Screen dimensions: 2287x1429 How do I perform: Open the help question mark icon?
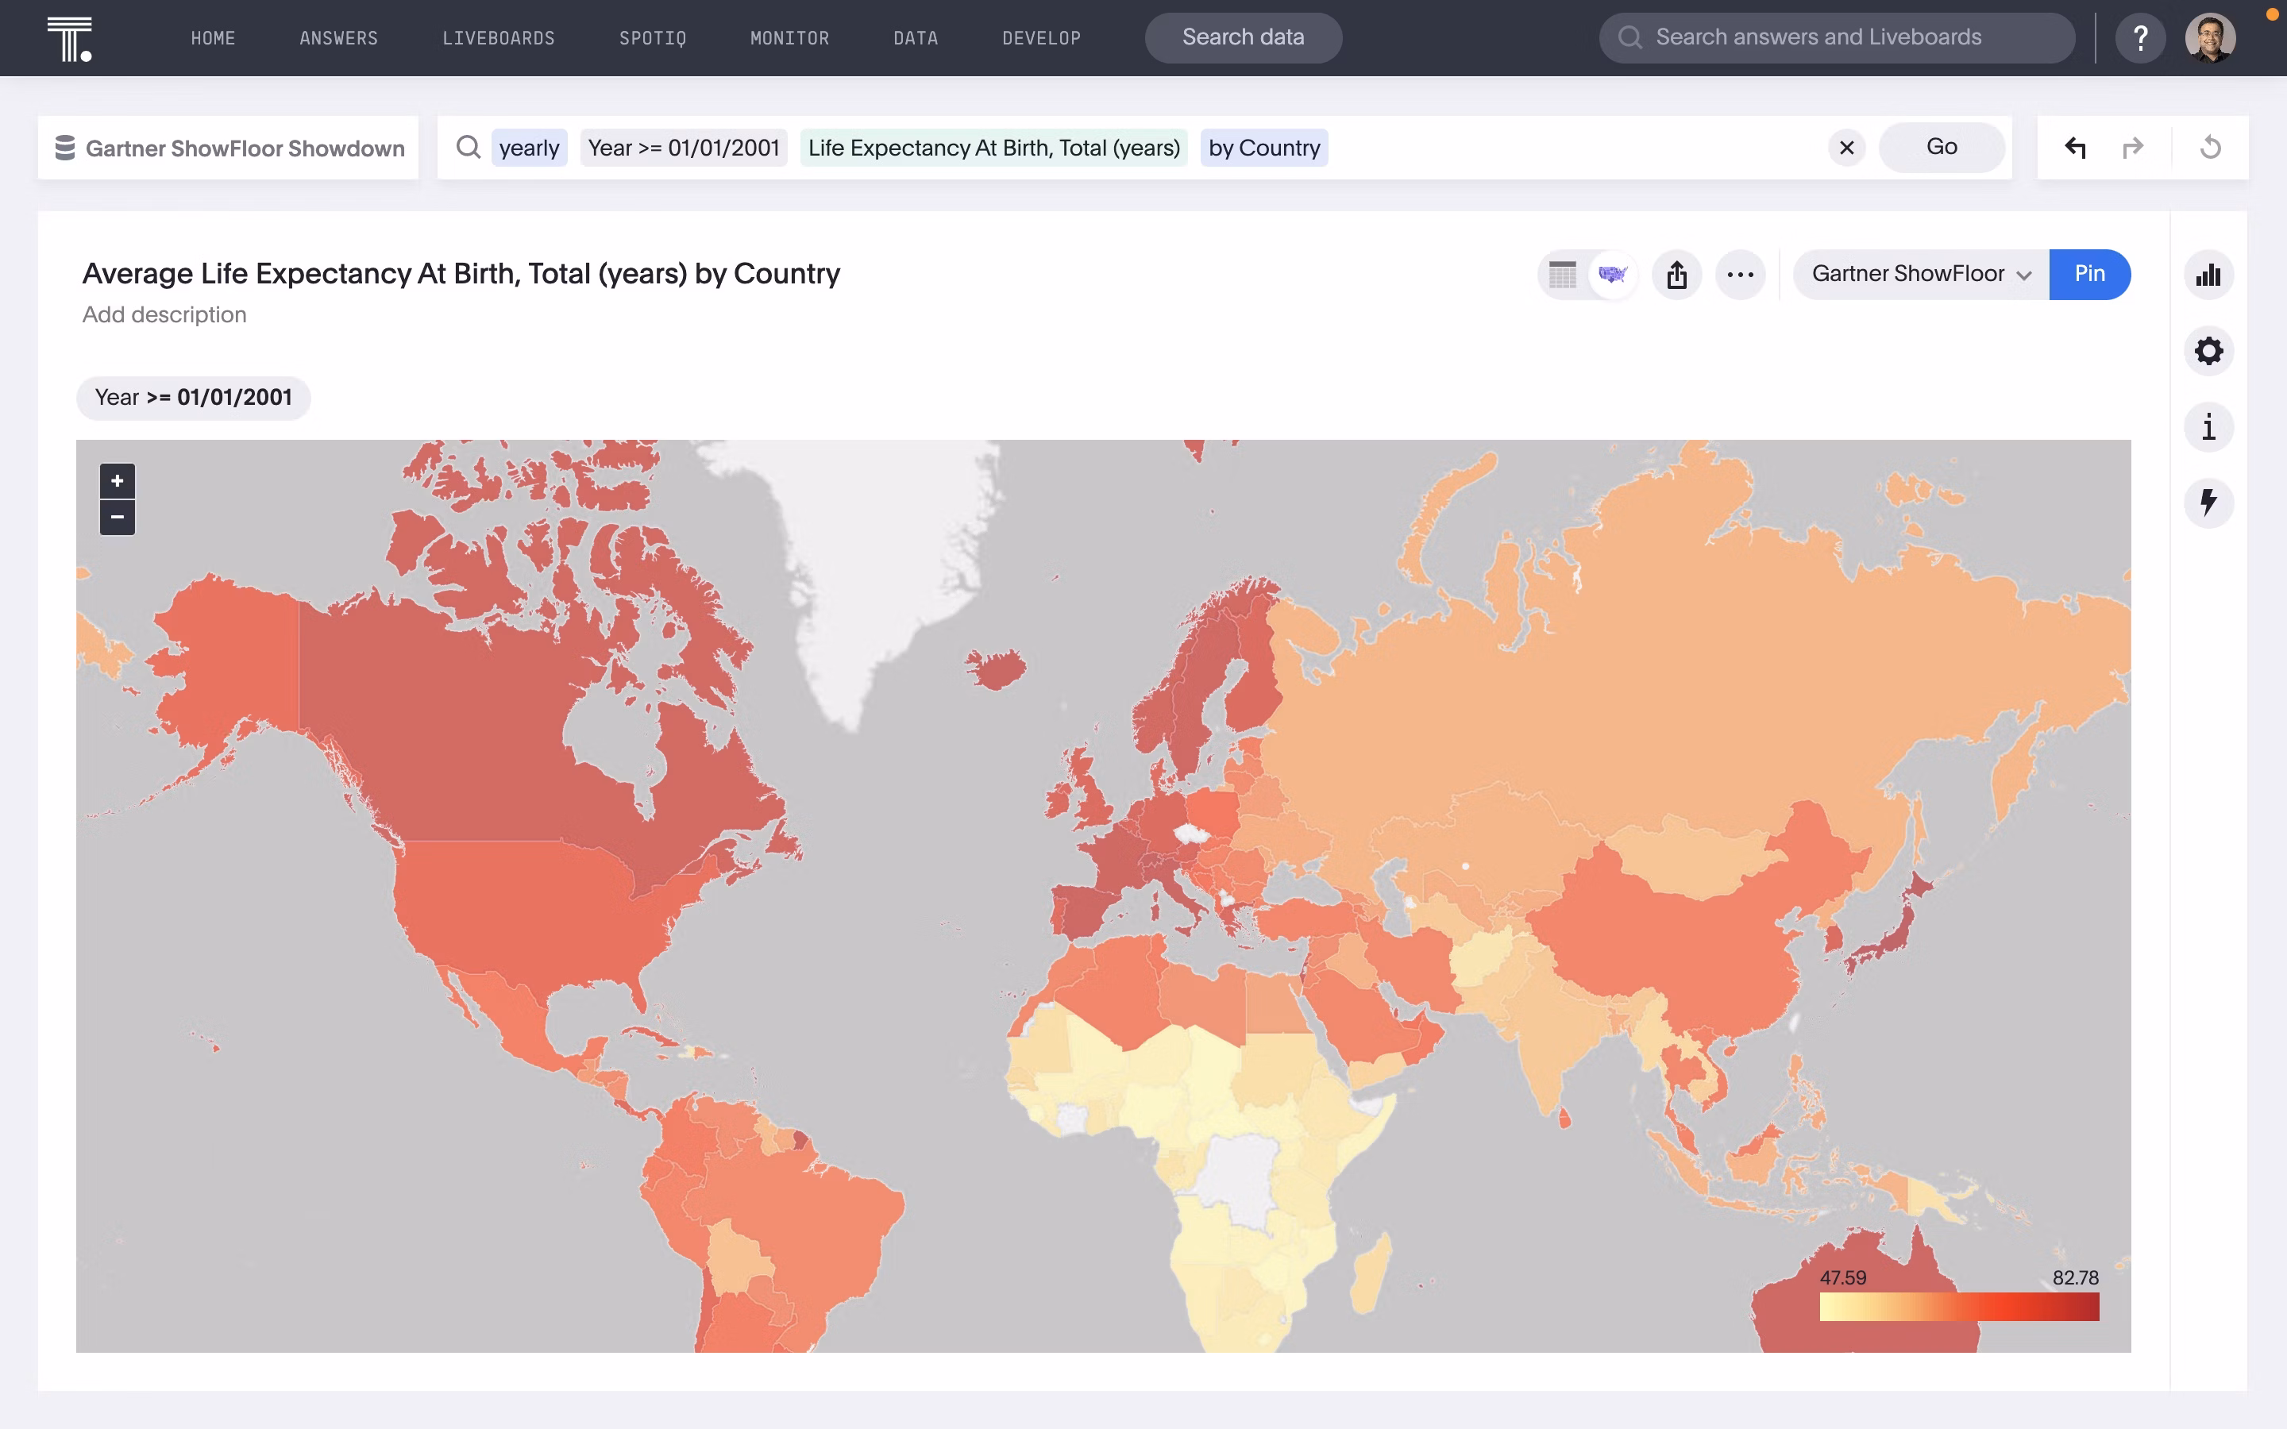2141,38
